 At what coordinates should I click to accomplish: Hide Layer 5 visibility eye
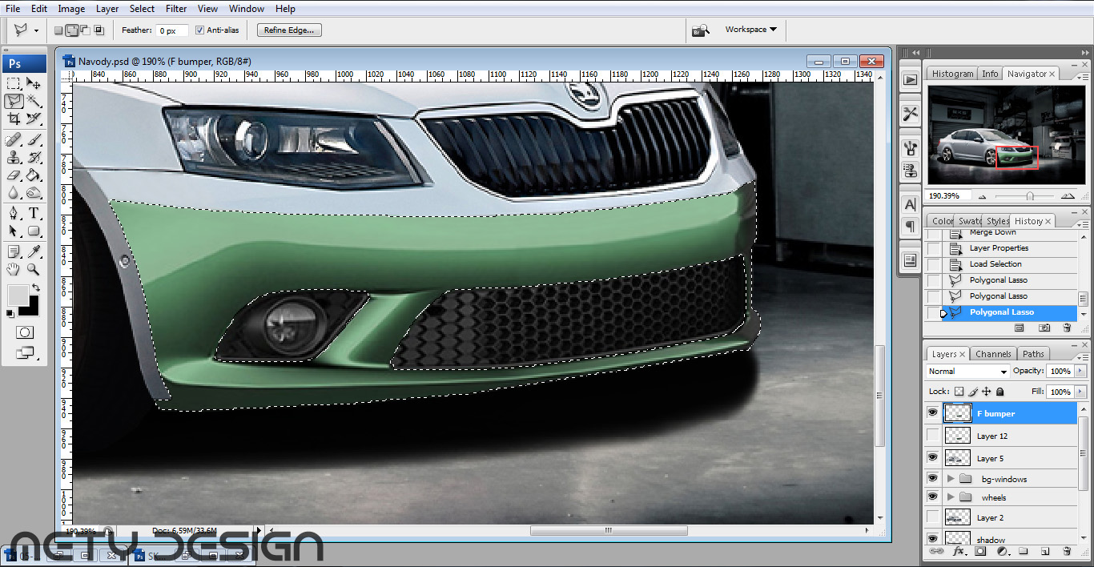[932, 457]
